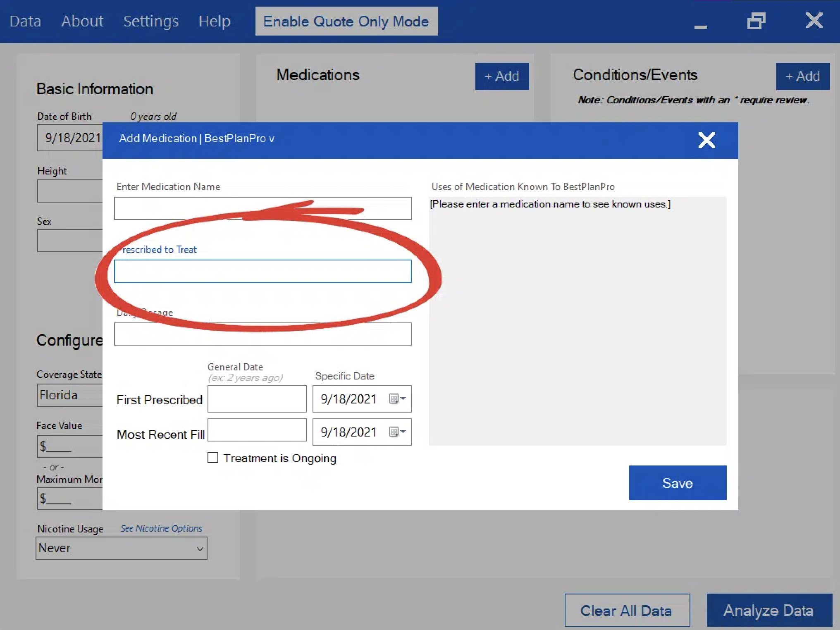Image resolution: width=840 pixels, height=630 pixels.
Task: Click Enable Quote Only Mode button
Action: [x=346, y=21]
